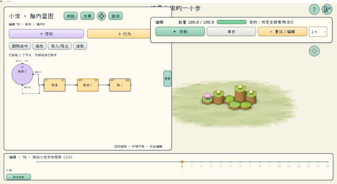Viewport: 337px width, 184px height.
Task: Click the 返回 back button
Action: click(x=116, y=16)
